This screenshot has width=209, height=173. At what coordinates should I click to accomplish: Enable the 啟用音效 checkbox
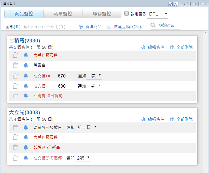(x=127, y=14)
